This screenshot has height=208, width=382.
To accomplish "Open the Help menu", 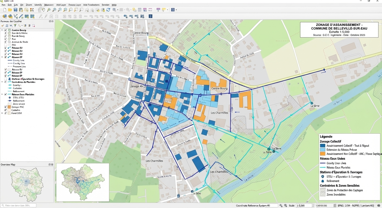I will (114, 5).
